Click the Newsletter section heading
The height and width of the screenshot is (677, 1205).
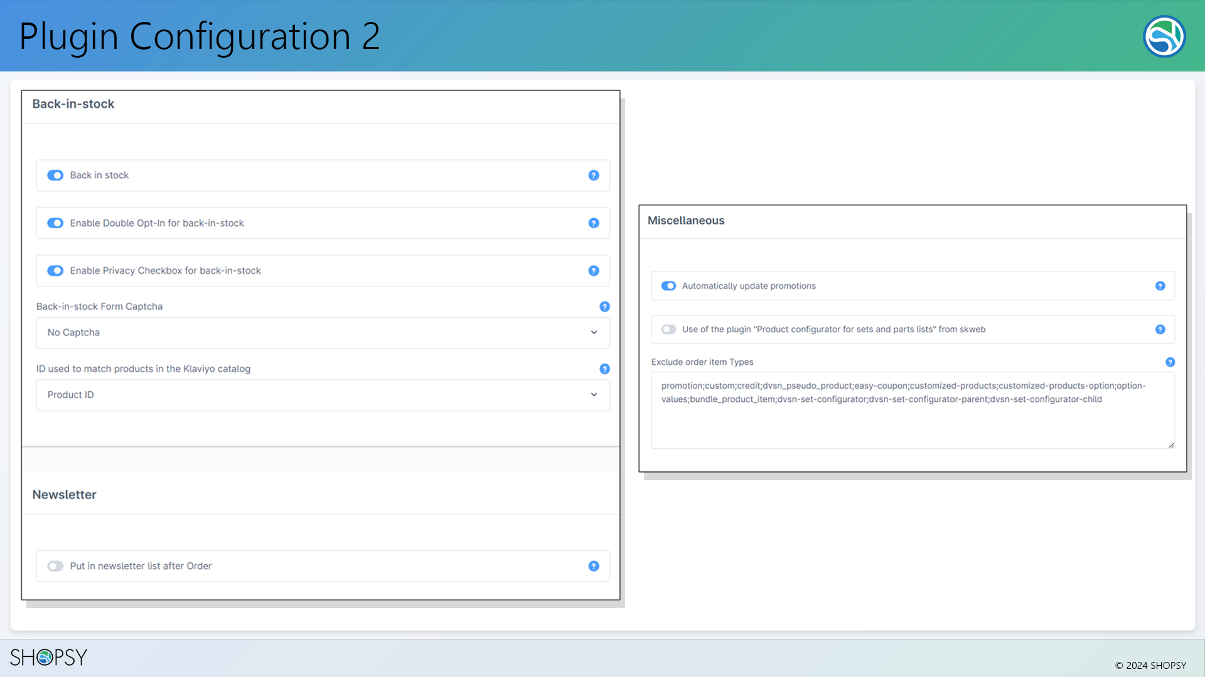pos(65,495)
